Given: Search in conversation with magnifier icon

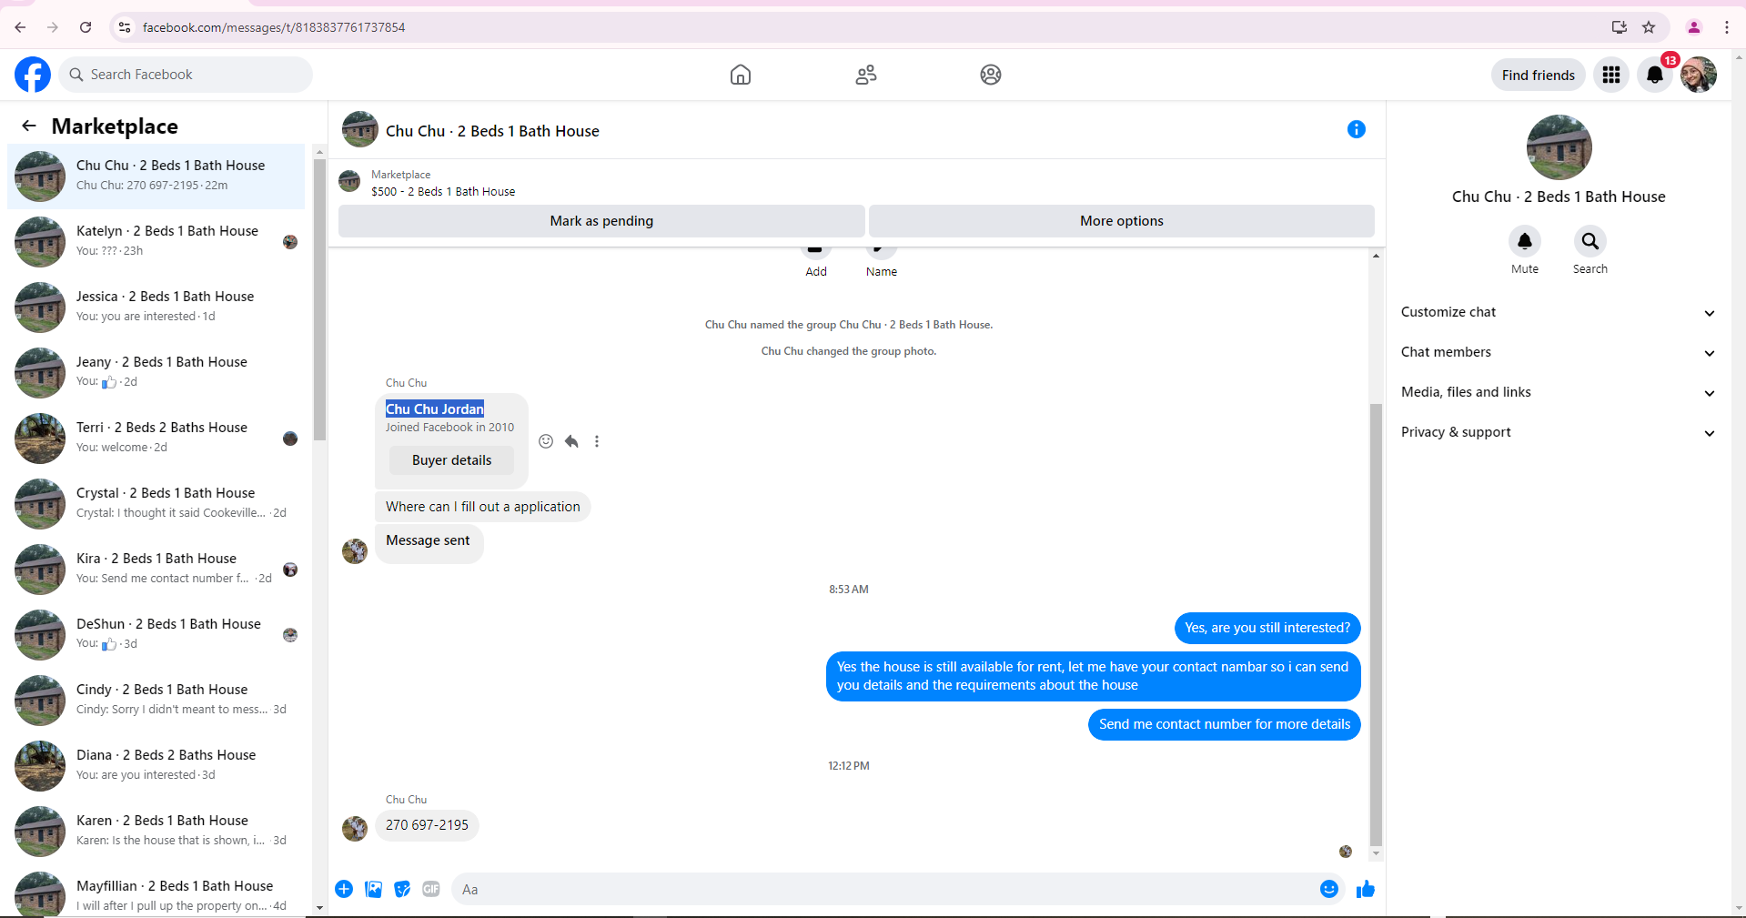Looking at the screenshot, I should click(1590, 241).
